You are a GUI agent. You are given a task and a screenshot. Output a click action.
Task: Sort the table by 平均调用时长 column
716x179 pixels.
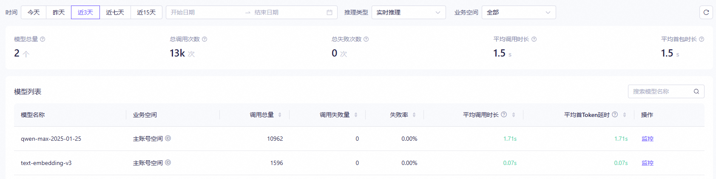pos(514,115)
